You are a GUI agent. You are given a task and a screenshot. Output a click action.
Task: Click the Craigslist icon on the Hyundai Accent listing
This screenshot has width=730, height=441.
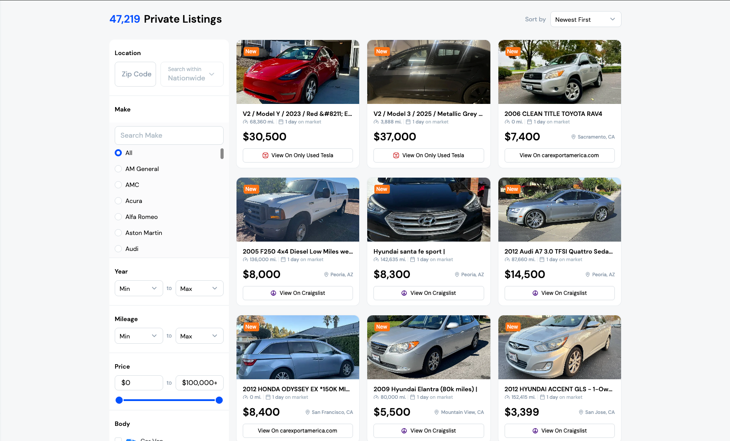click(x=535, y=431)
